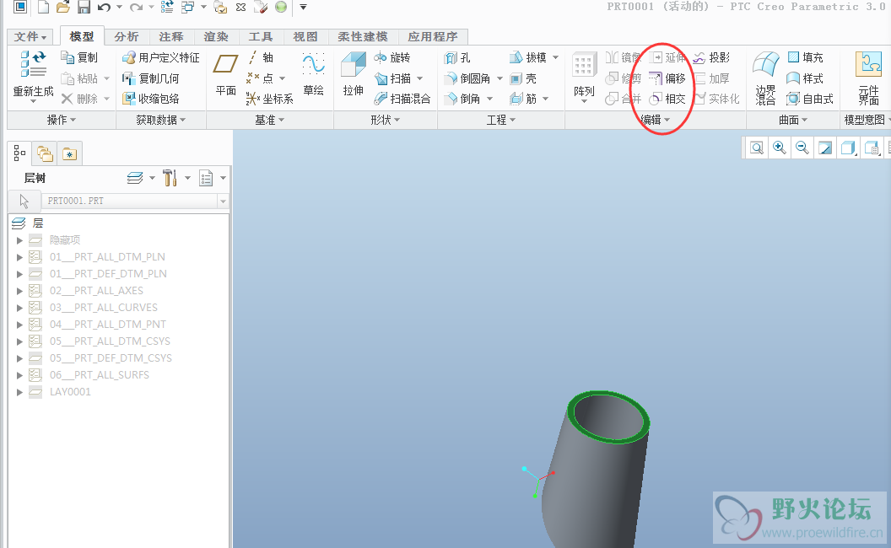Click the Axis (轴) datum tool
This screenshot has width=891, height=548.
tap(262, 57)
